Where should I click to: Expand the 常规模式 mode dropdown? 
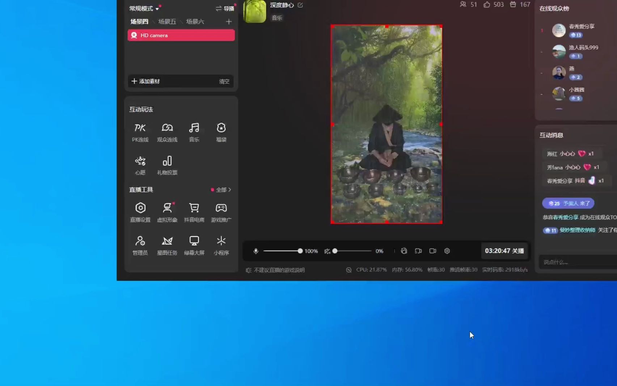[145, 8]
